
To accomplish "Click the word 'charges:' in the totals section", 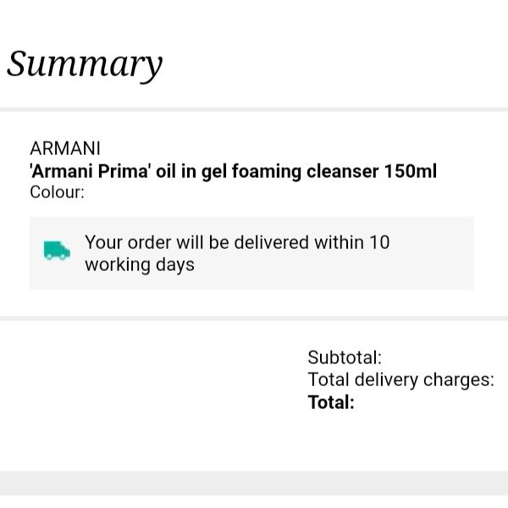I will [x=459, y=379].
